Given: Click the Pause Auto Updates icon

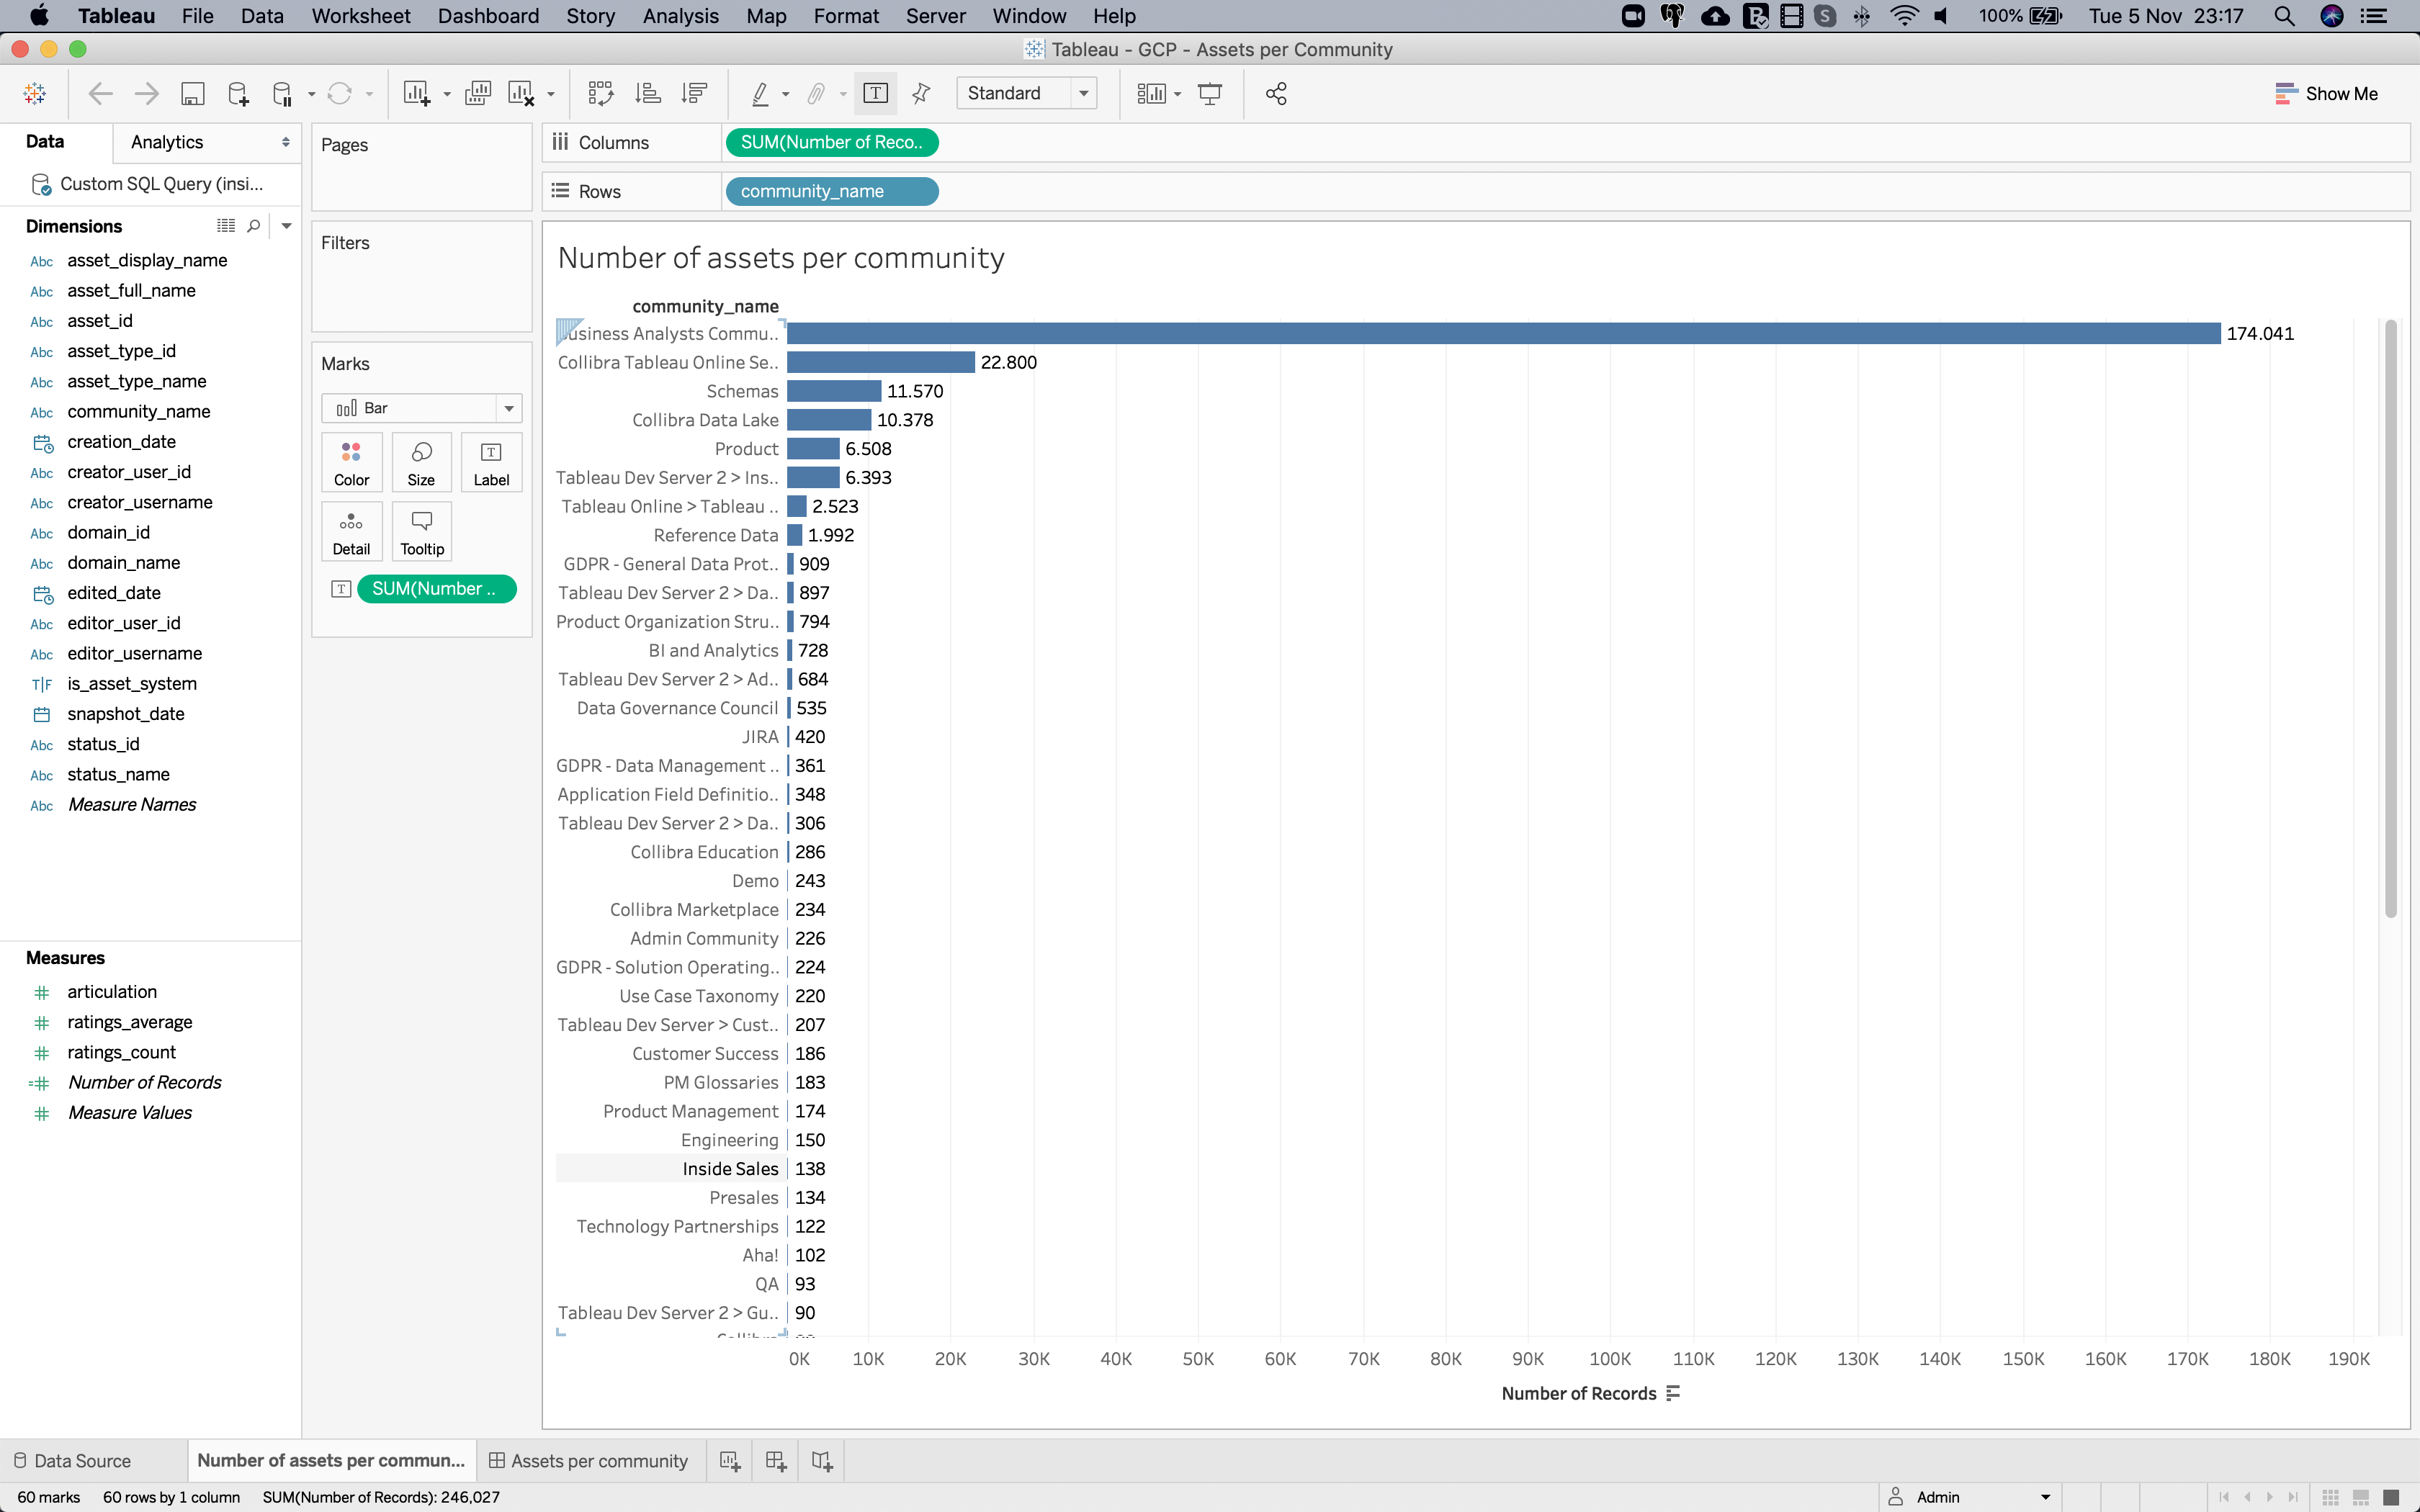Looking at the screenshot, I should 283,93.
